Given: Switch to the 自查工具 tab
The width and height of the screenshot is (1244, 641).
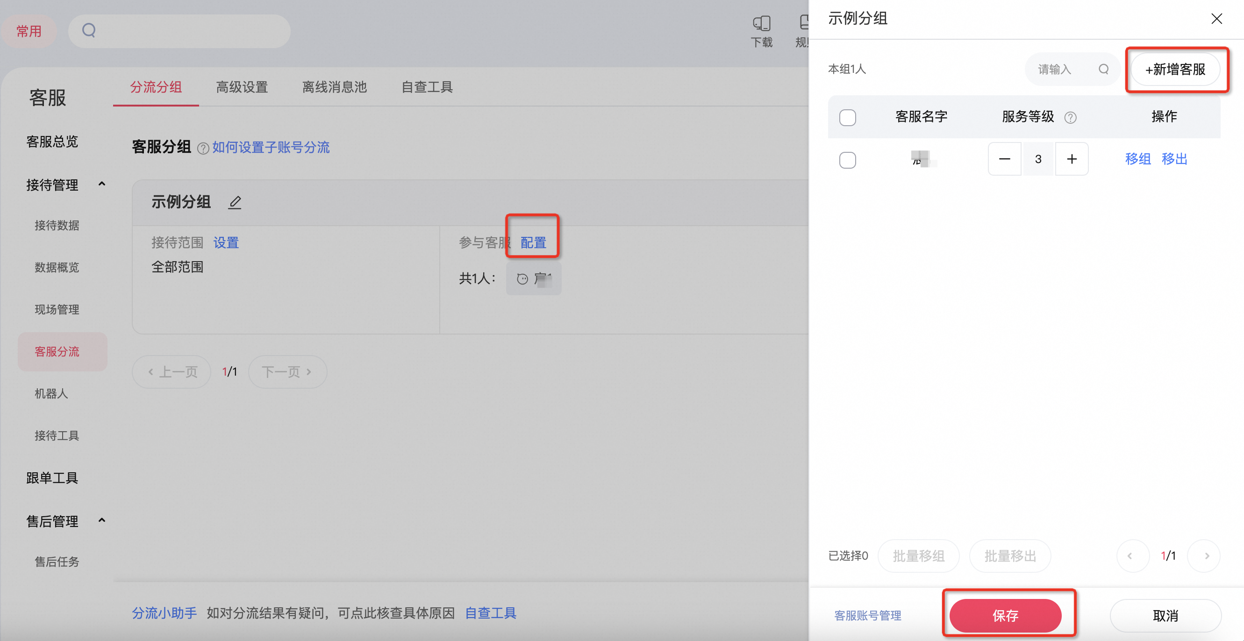Looking at the screenshot, I should pos(427,87).
